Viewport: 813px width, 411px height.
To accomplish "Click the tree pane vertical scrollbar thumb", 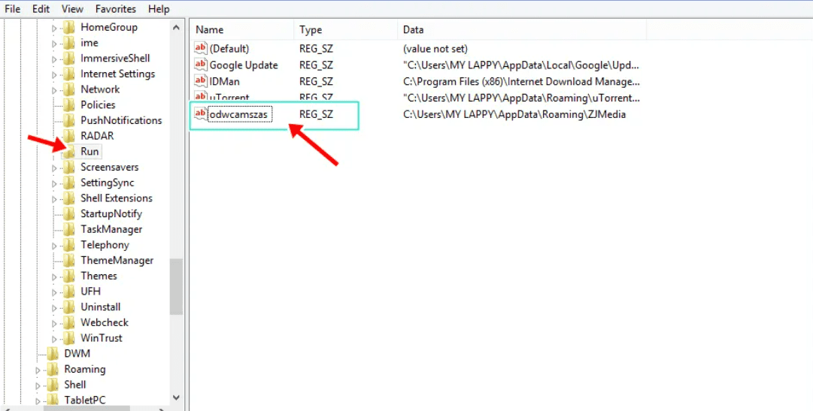I will point(176,286).
